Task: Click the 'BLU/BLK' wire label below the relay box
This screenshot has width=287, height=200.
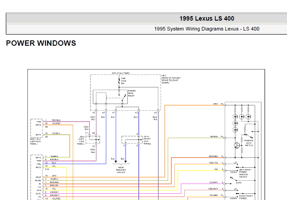Action: (x=155, y=118)
